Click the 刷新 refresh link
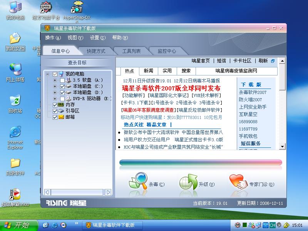Screen dimensions: 308x231 coord(263,61)
